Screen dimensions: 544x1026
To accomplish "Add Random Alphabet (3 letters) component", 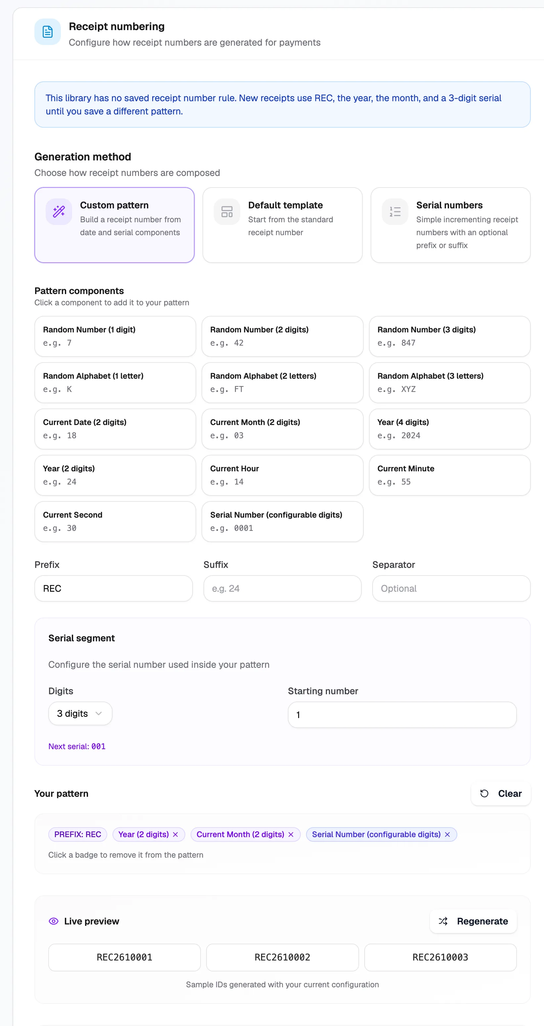I will (450, 382).
